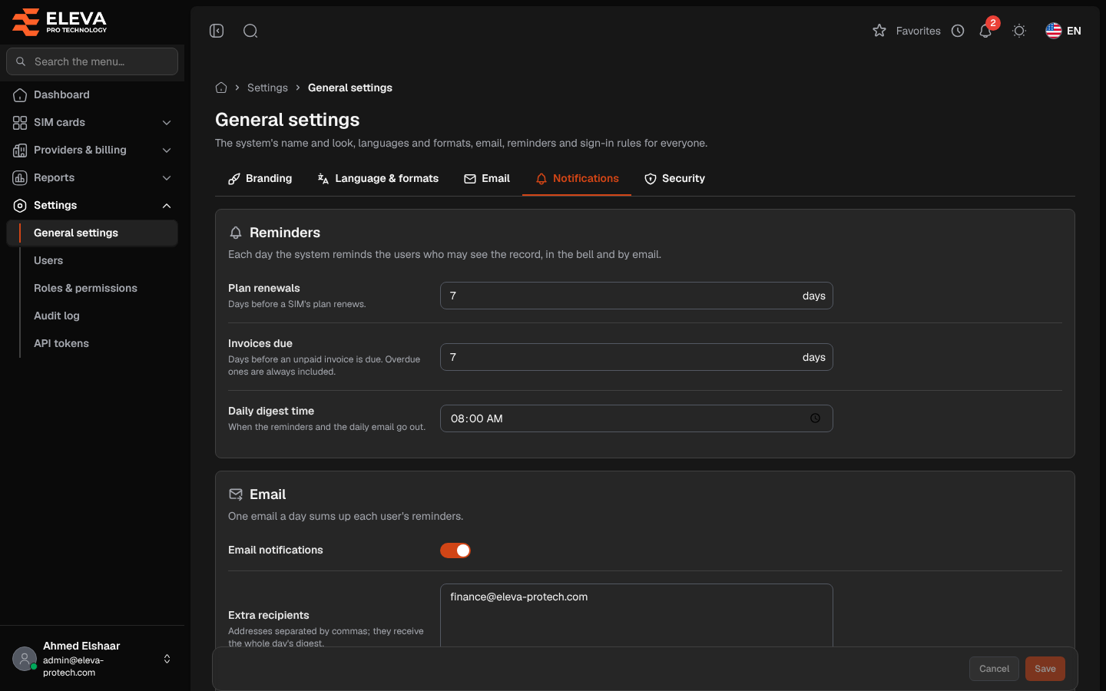Click the Dashboard home icon in the sidebar
Viewport: 1106px width, 691px height.
pos(20,95)
